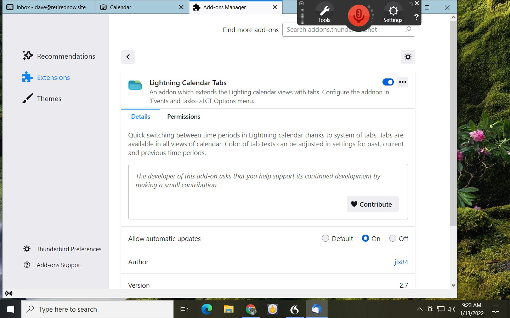Viewport: 510px width, 318px height.
Task: Click the 'Allow automatic updates' label
Action: coord(164,238)
